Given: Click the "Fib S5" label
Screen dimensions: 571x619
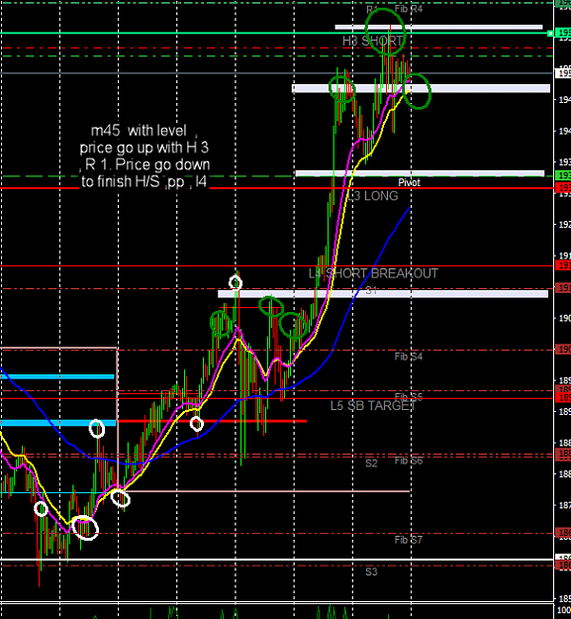Looking at the screenshot, I should [x=408, y=397].
